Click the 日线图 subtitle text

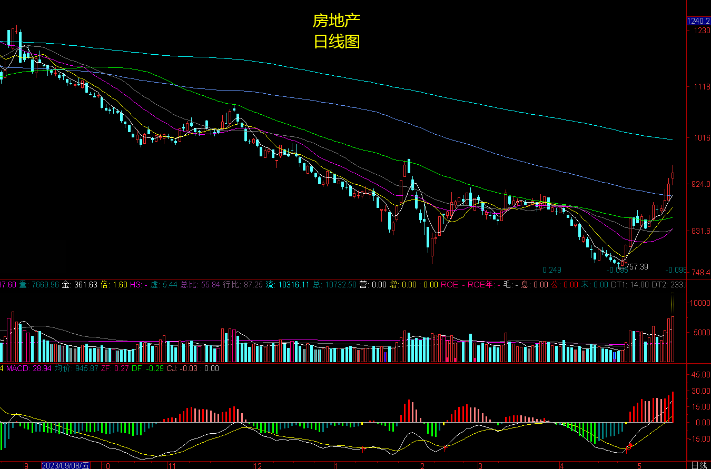point(337,41)
